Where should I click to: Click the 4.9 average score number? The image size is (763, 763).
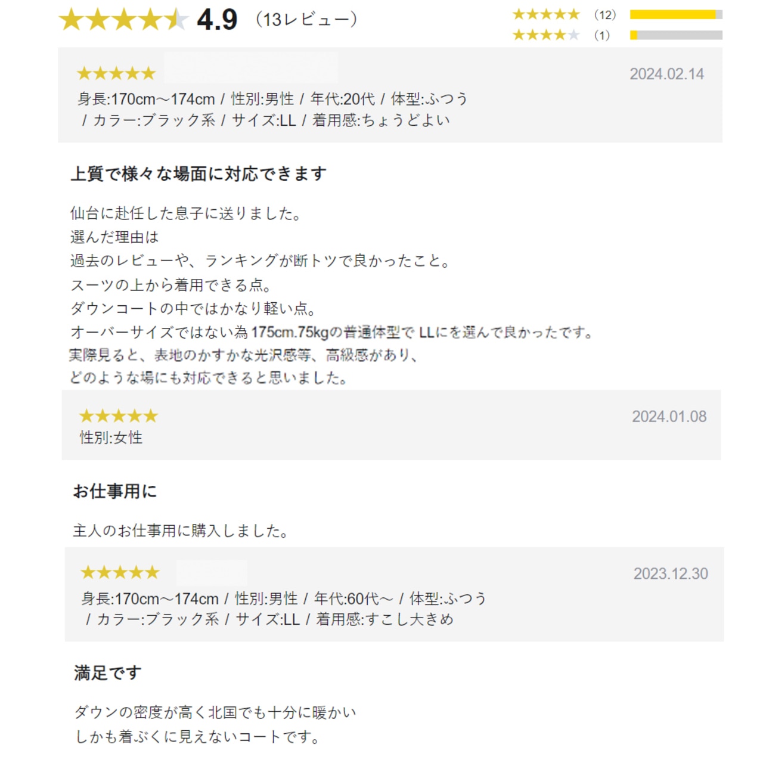[217, 20]
